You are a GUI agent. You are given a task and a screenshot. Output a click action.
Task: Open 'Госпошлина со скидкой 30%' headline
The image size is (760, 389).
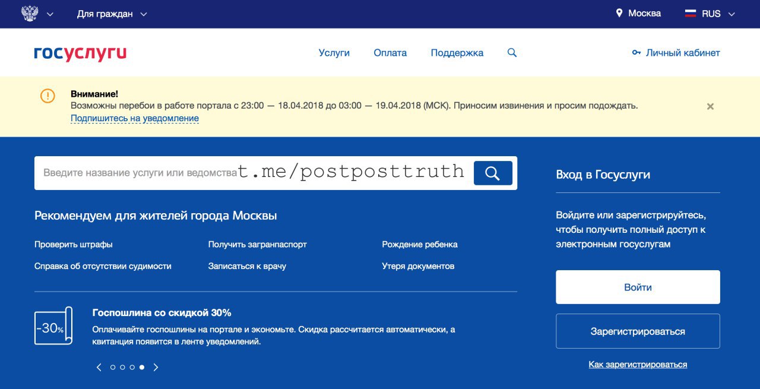(x=162, y=312)
